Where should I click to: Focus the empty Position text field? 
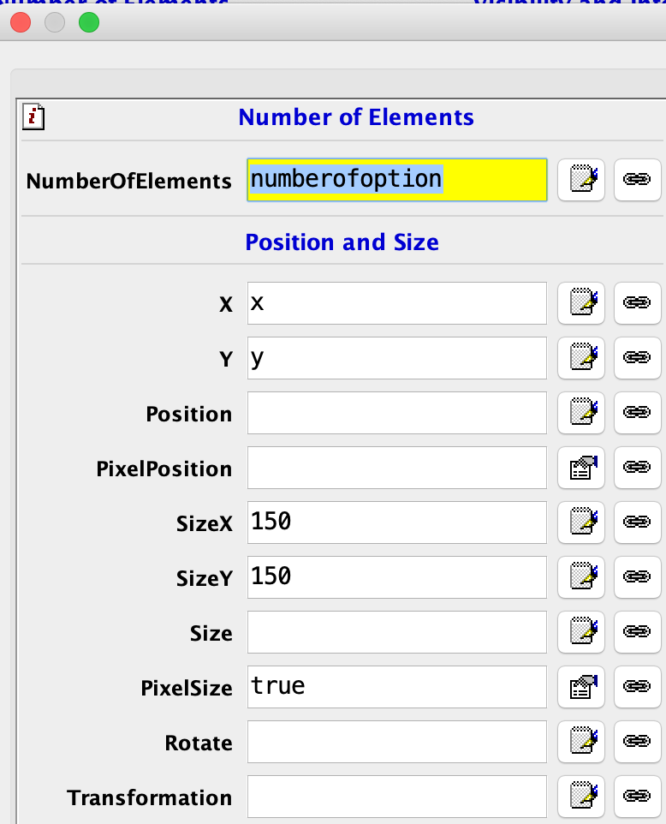pyautogui.click(x=396, y=413)
